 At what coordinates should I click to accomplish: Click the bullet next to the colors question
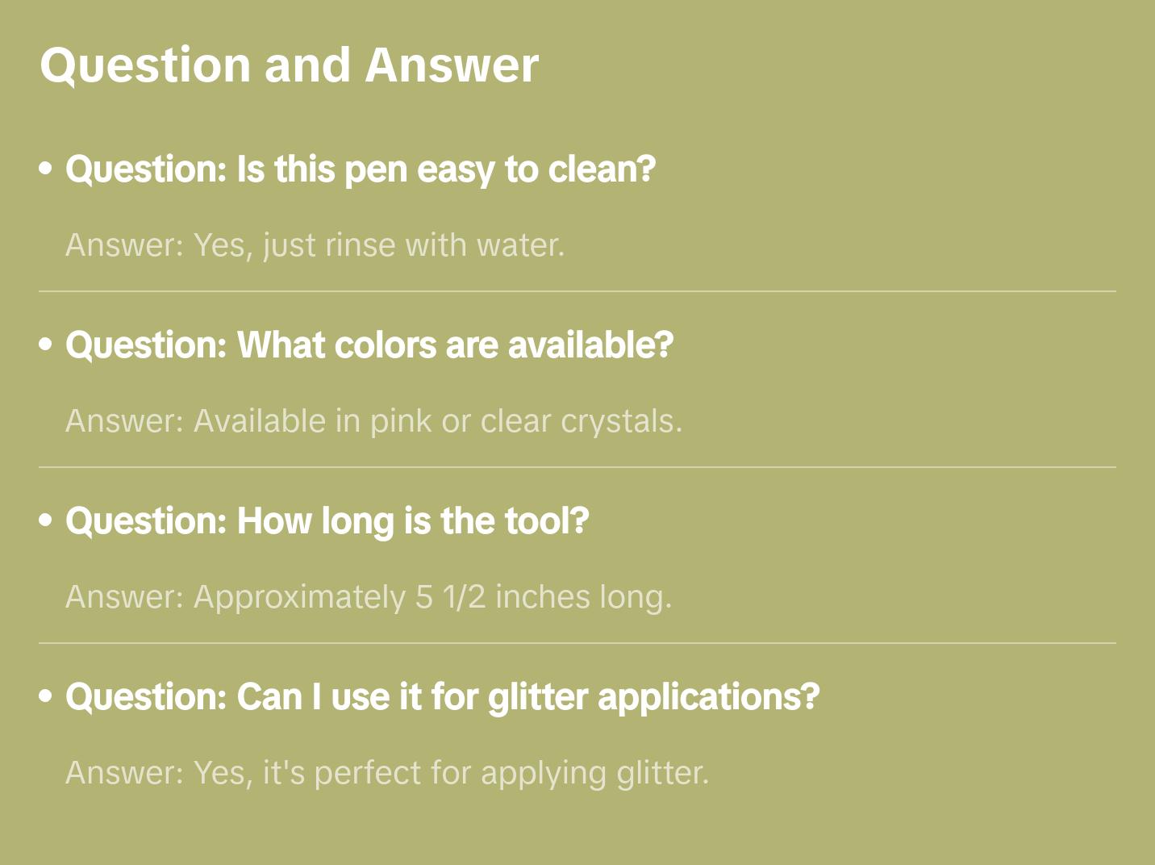pos(46,345)
